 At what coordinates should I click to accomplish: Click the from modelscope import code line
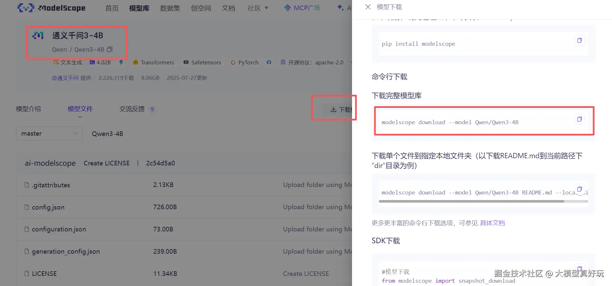(448, 281)
